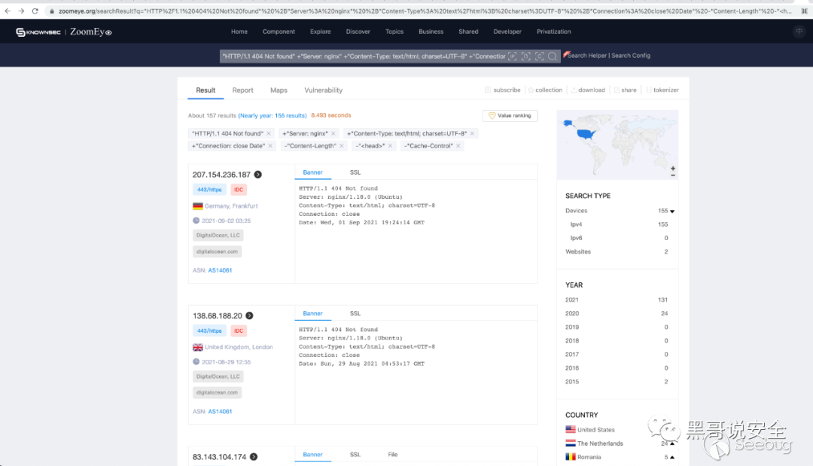The image size is (813, 466).
Task: Collapse the Devices search type list
Action: click(x=672, y=212)
